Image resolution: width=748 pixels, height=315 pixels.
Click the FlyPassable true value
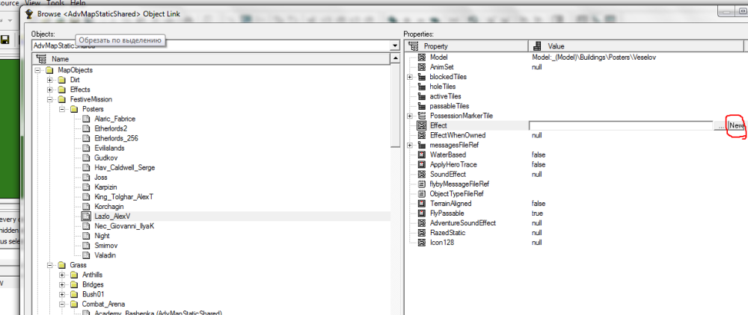537,213
